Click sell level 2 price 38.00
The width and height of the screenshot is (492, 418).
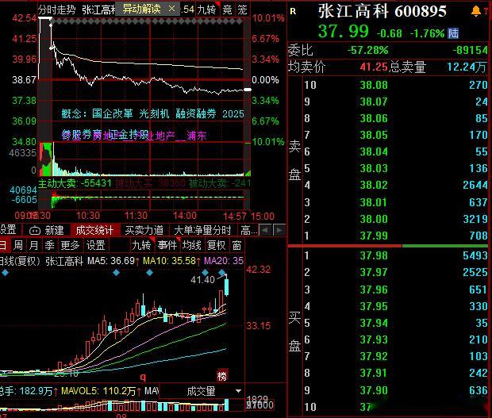click(x=374, y=219)
